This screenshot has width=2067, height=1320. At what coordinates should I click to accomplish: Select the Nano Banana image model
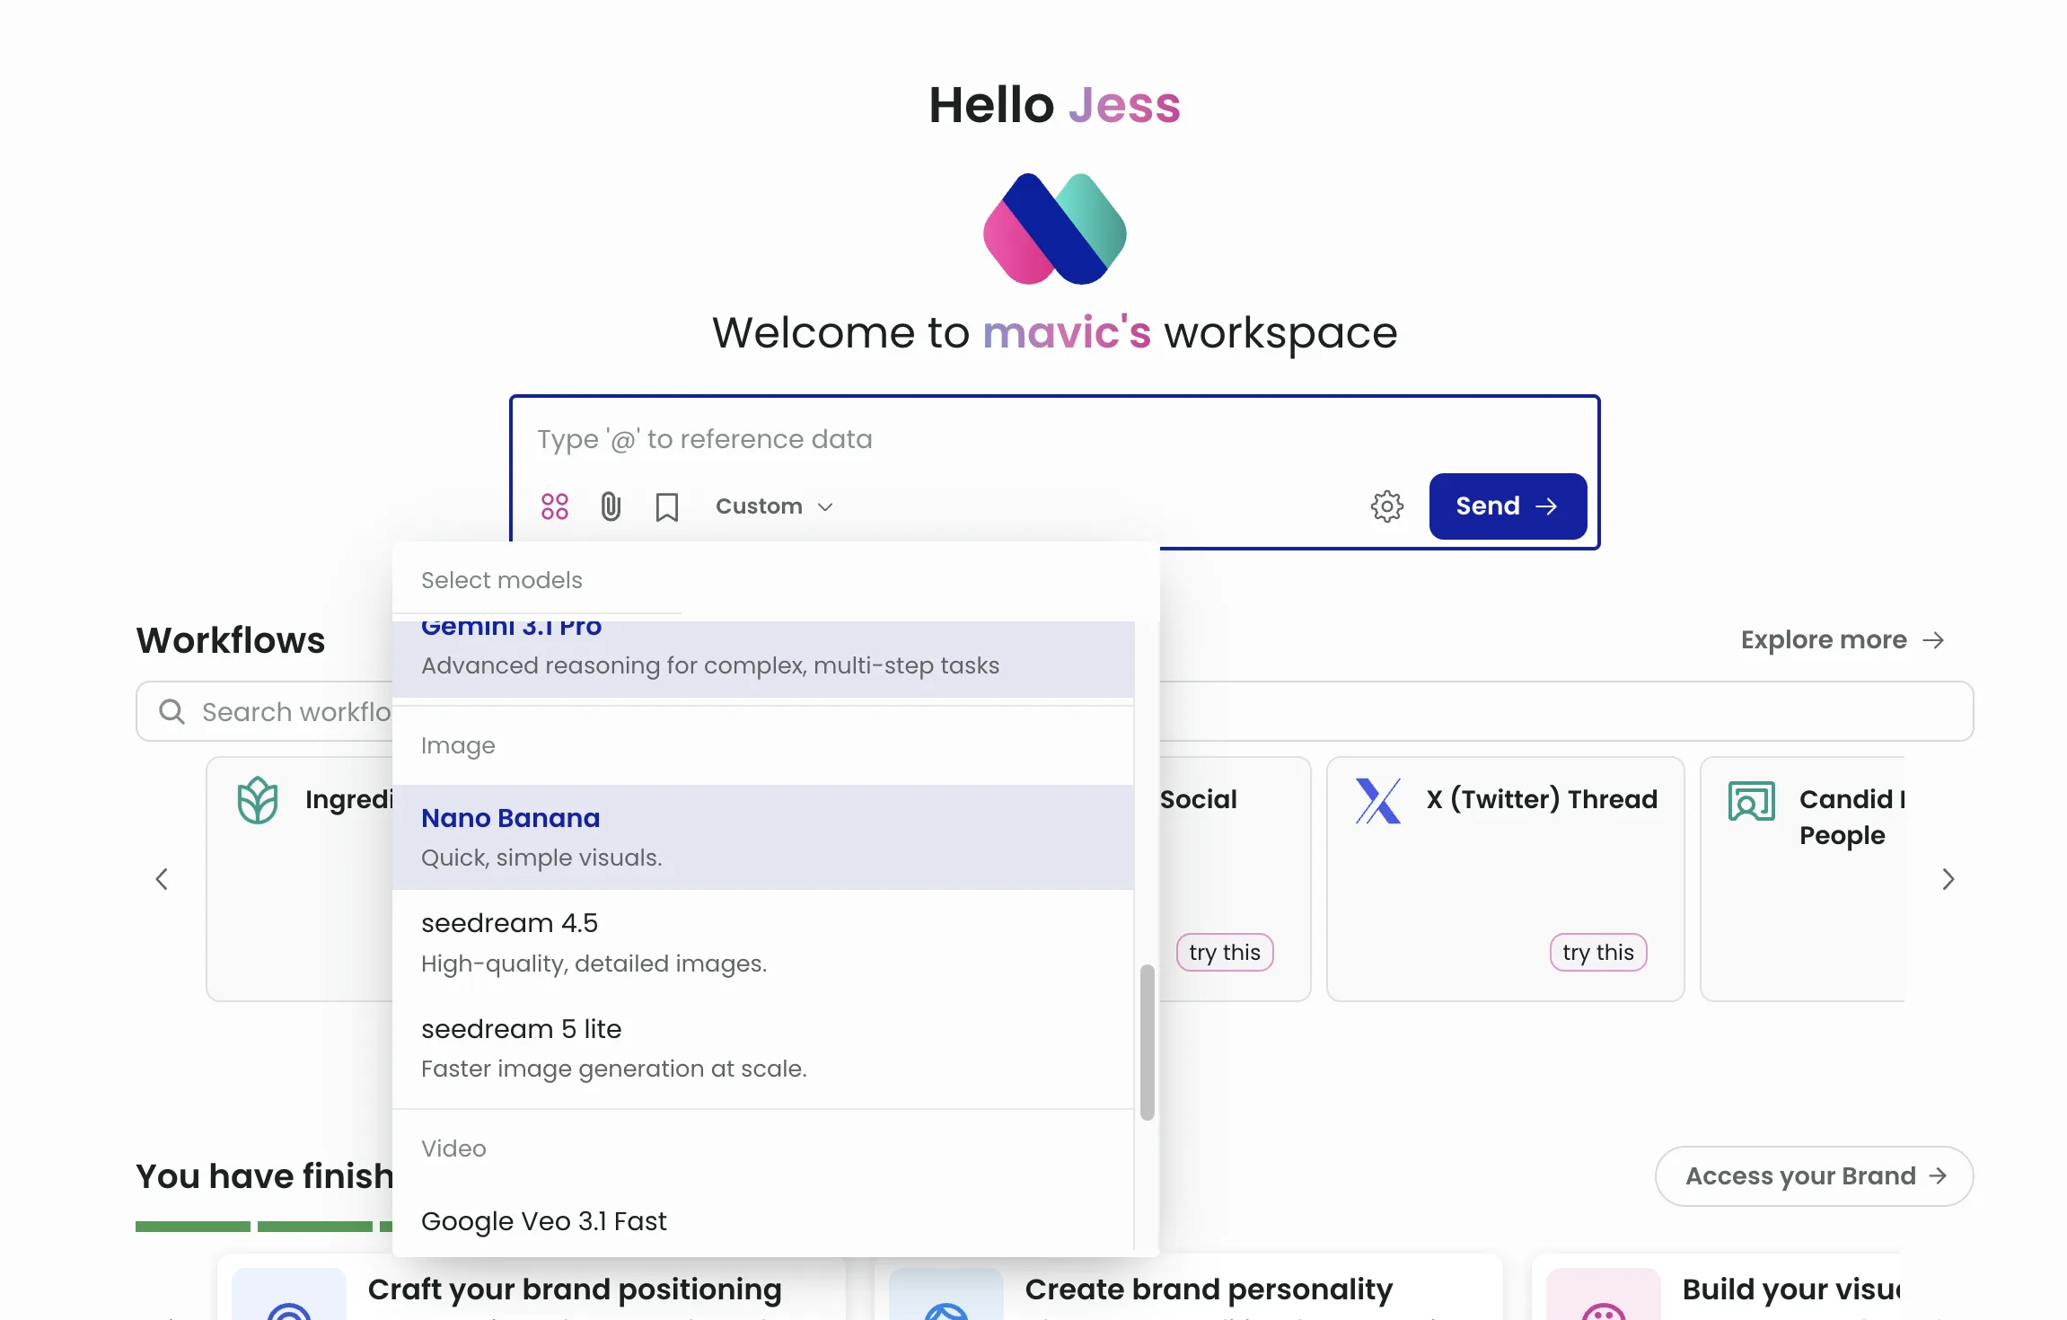[763, 837]
